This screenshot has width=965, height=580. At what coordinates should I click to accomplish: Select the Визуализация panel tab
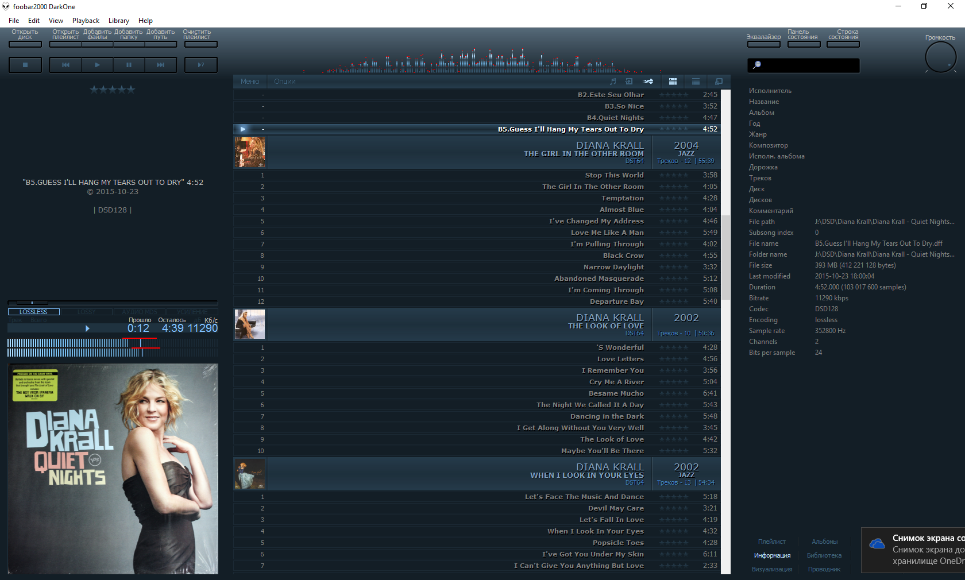click(x=772, y=569)
